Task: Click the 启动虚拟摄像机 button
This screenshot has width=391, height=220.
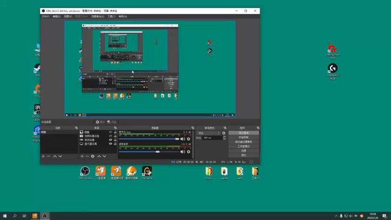Action: (243, 142)
